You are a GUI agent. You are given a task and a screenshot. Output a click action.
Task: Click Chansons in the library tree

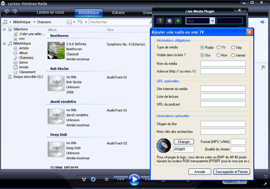[x=26, y=58]
